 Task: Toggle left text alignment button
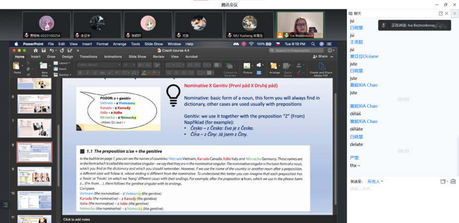click(168, 73)
